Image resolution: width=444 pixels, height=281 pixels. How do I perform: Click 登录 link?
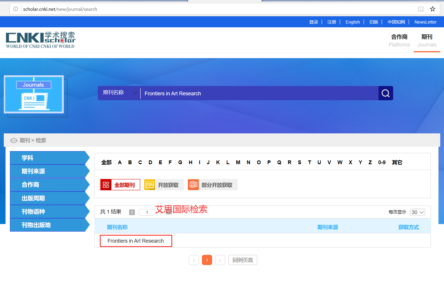coord(314,22)
